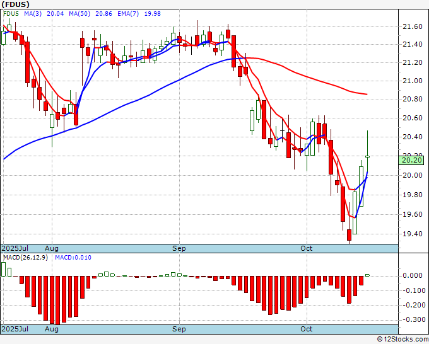429x344 pixels.
Task: Select the MA(50) legend label
Action: (x=79, y=14)
